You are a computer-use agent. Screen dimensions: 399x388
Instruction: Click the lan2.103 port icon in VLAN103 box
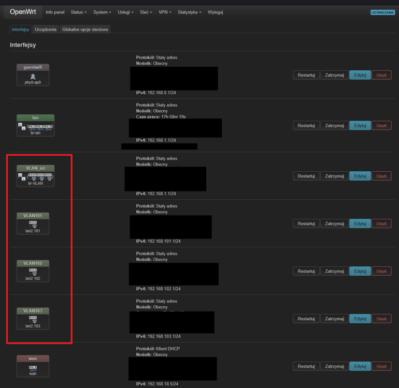pos(33,319)
